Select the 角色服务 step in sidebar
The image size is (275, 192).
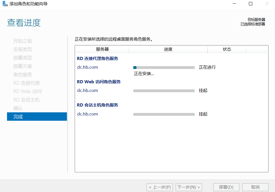pos(23,75)
